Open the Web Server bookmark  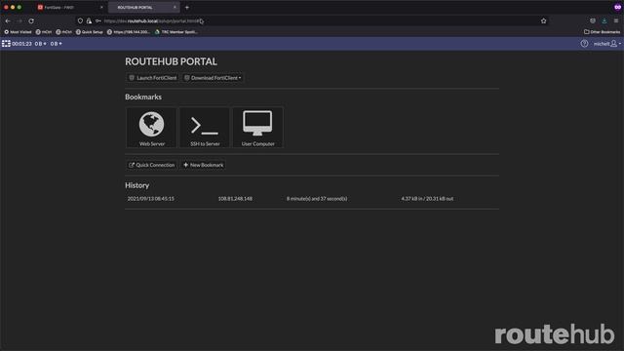[x=152, y=128]
